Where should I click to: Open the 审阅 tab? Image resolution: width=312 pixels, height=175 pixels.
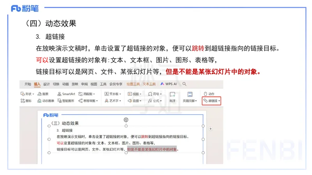84,84
